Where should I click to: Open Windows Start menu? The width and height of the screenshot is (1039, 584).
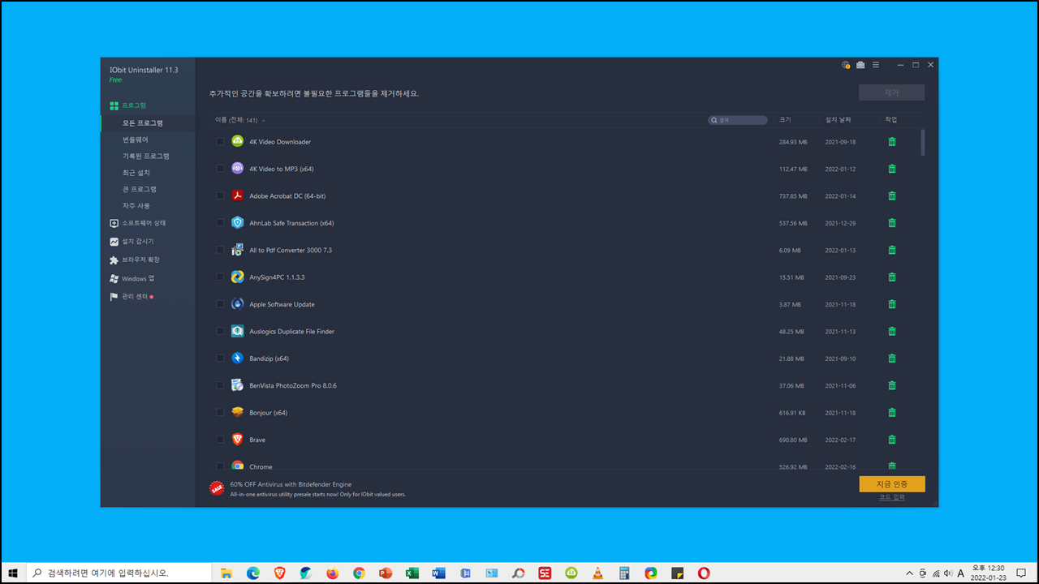[x=13, y=573]
